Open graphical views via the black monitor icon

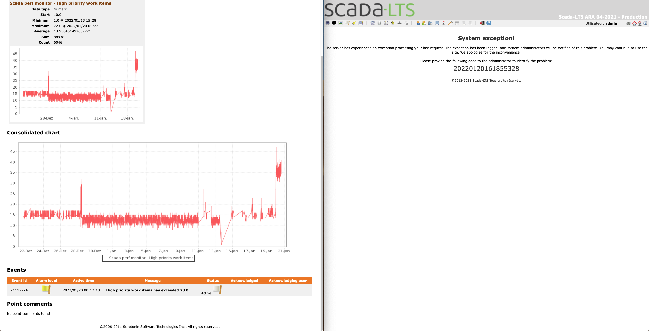tap(334, 23)
